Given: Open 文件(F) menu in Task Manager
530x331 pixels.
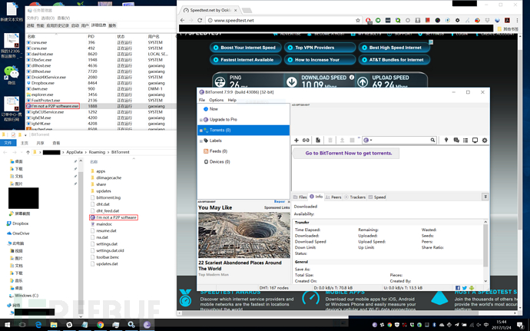Looking at the screenshot, I should click(32, 18).
